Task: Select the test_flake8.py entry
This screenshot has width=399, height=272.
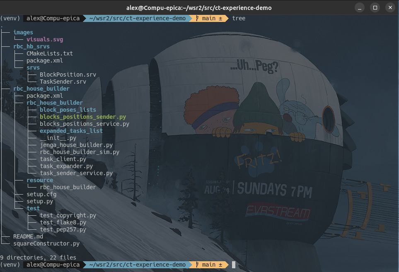Action: click(63, 222)
